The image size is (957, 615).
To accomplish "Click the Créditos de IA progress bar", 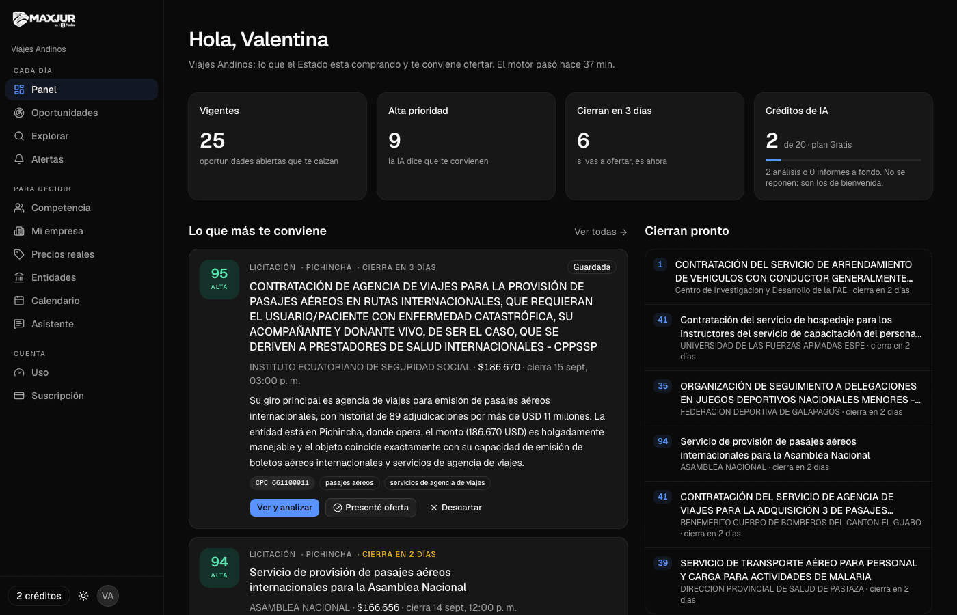I will point(844,160).
